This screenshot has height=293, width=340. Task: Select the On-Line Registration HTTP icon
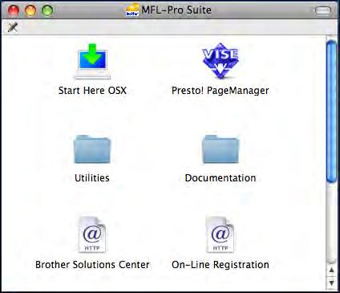(x=221, y=234)
